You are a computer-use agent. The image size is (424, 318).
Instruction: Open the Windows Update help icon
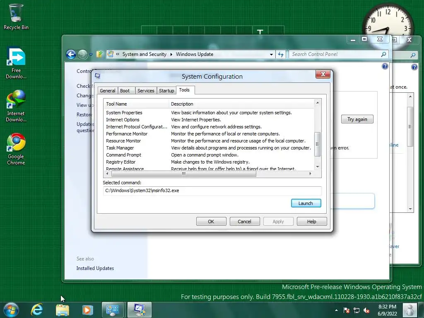click(x=385, y=66)
